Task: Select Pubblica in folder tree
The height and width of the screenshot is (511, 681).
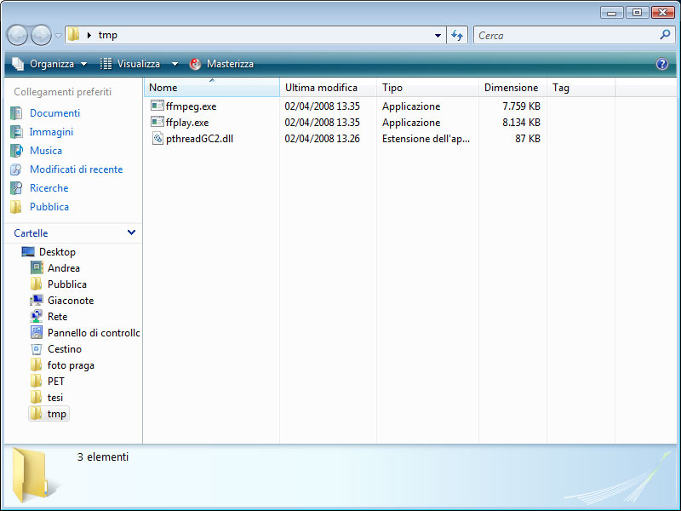Action: [x=67, y=284]
